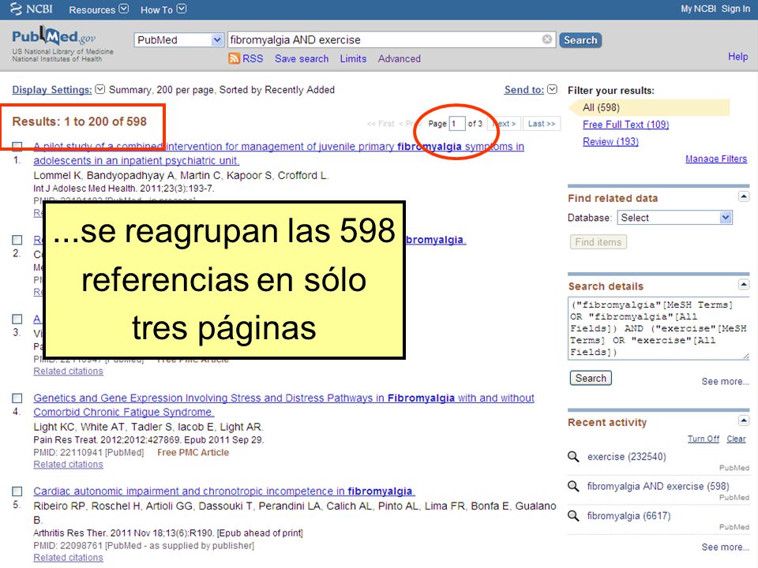Click magnifier icon beside exercise (232540)
The width and height of the screenshot is (758, 568).
573,457
